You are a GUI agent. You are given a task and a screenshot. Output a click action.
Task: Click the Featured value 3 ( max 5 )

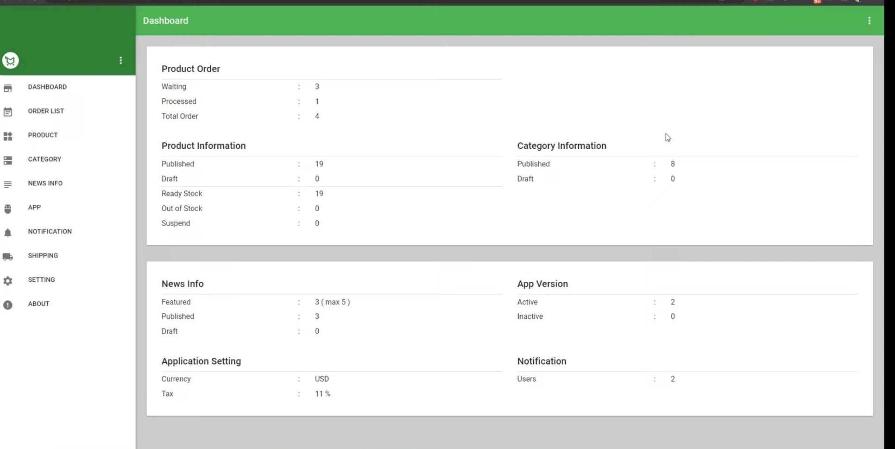(332, 302)
